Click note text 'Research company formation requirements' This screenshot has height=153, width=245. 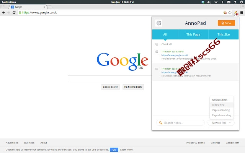186,76
